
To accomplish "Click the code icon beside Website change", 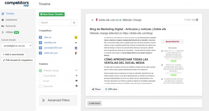I will click(76, 70).
